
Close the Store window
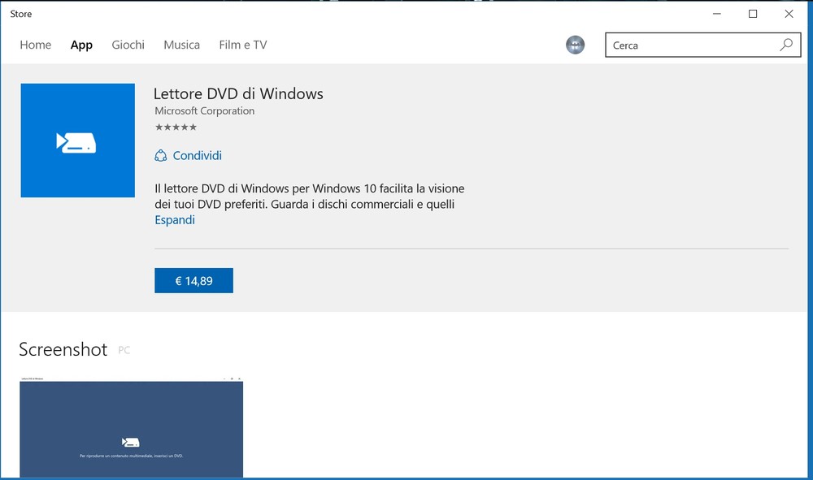[789, 14]
